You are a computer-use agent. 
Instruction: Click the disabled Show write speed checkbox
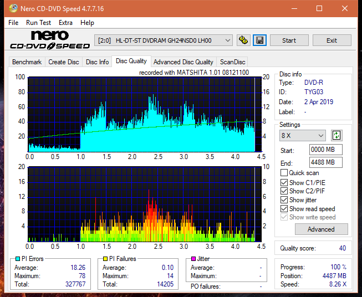[x=284, y=217]
